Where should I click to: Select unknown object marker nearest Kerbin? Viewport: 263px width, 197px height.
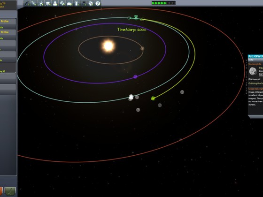tap(137, 97)
